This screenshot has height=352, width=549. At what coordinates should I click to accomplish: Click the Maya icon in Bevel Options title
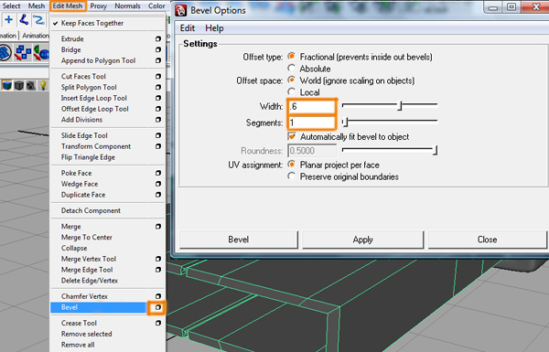180,10
